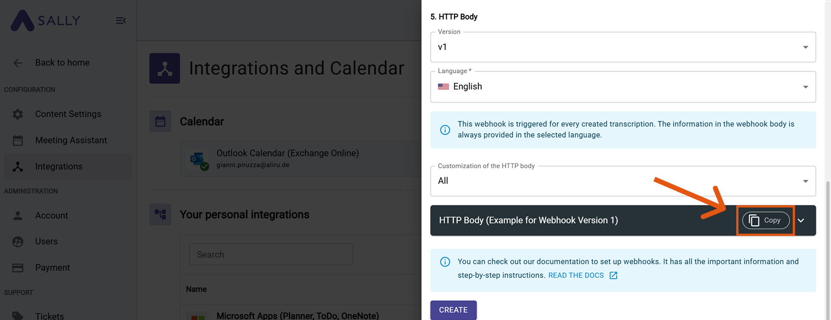Open Tickets in the support menu
Viewport: 831px width, 320px height.
click(x=49, y=316)
